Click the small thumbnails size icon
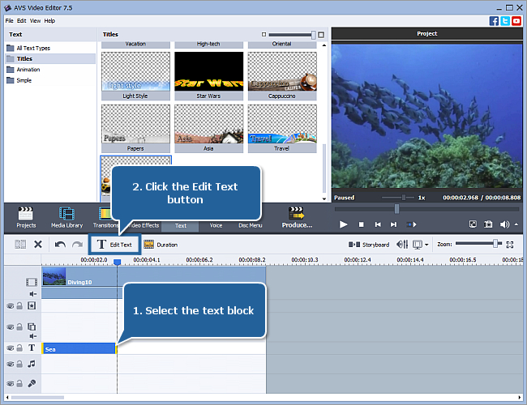This screenshot has height=405, width=527. (x=263, y=34)
